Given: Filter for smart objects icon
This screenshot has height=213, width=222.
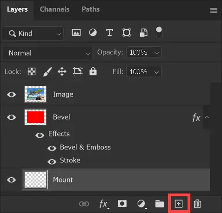Looking at the screenshot, I should [x=143, y=32].
